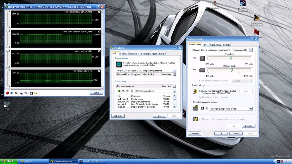Clear history with the broom icon
The width and height of the screenshot is (292, 164).
pyautogui.click(x=16, y=93)
